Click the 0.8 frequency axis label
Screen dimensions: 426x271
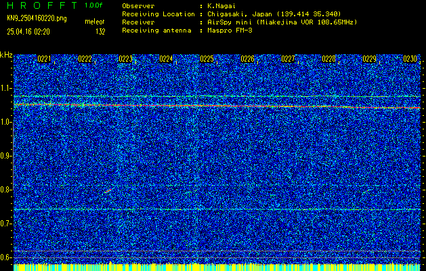(5, 190)
